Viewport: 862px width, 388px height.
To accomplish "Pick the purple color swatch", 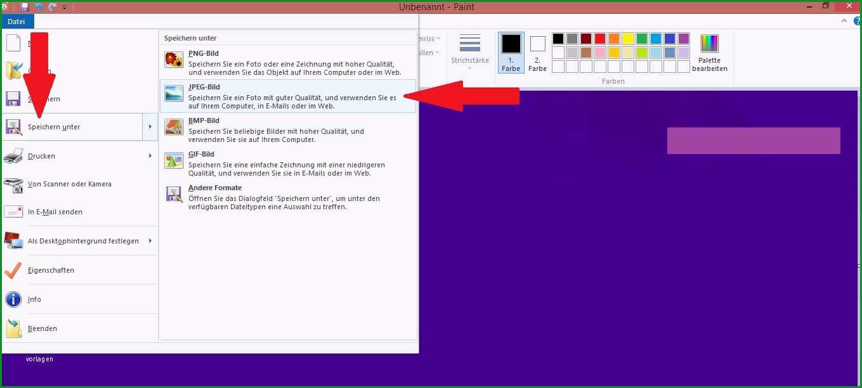I will 684,39.
